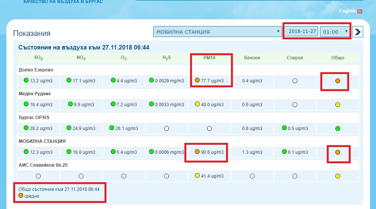Click the КАЧЕСТВО НА ВЪЗДУХА В БУРГАС title
The width and height of the screenshot is (376, 209).
click(63, 2)
